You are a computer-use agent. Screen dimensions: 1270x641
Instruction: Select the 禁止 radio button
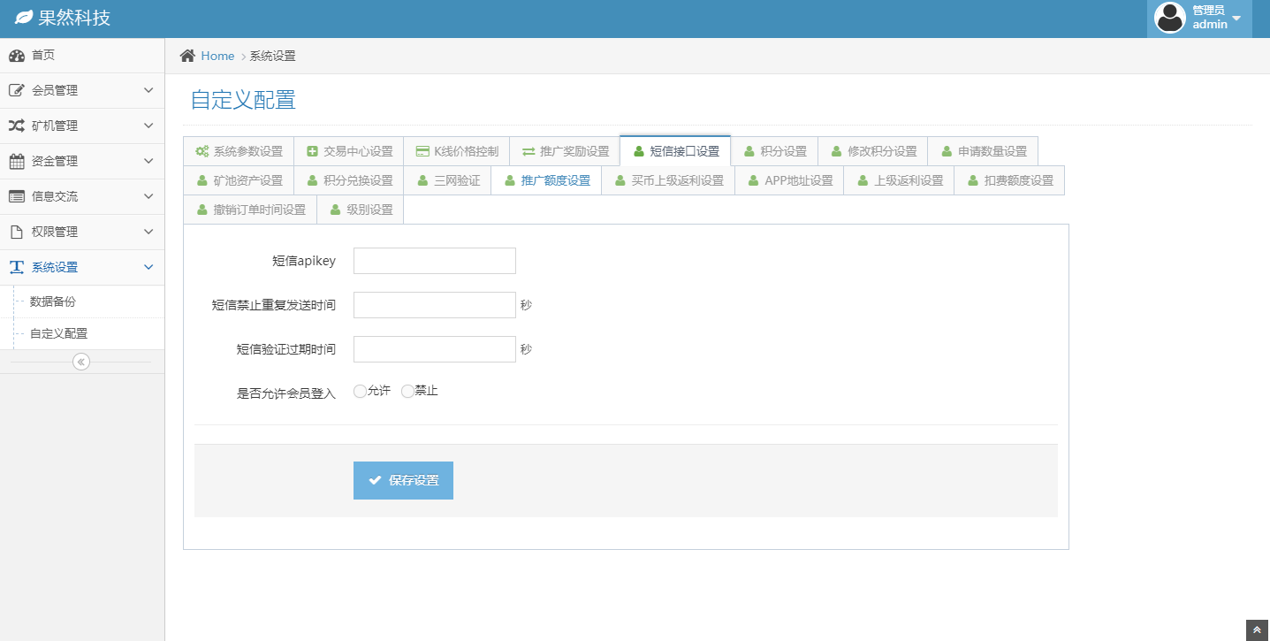coord(407,391)
